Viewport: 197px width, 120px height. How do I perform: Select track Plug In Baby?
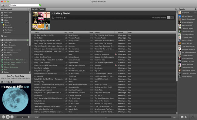pos(39,54)
